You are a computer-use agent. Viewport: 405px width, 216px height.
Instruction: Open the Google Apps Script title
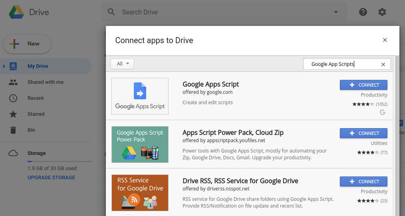pyautogui.click(x=211, y=84)
